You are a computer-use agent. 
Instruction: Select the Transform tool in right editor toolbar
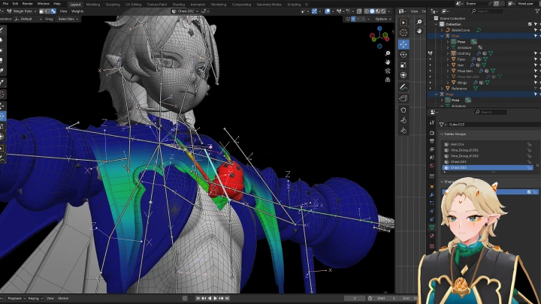[x=403, y=75]
